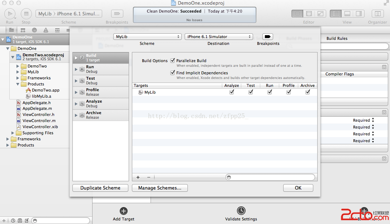Uncheck Find Implicit Dependencies
390x224 pixels.
pos(173,73)
